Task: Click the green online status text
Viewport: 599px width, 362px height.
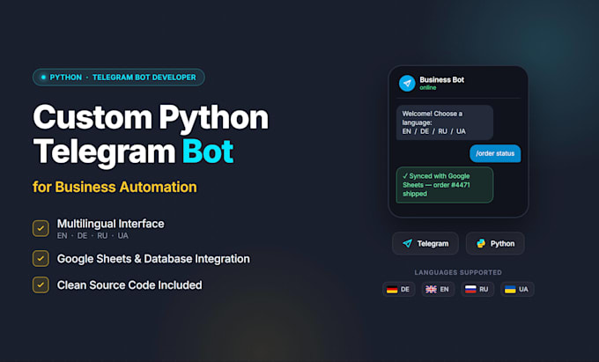Action: [x=428, y=88]
